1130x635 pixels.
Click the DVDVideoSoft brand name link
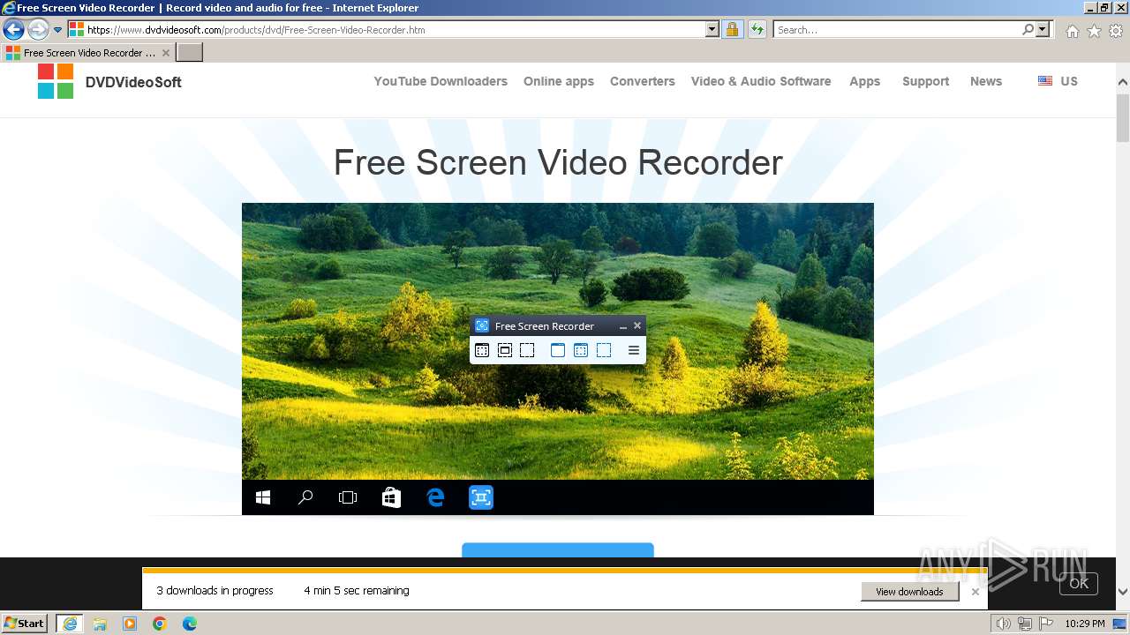coord(133,82)
